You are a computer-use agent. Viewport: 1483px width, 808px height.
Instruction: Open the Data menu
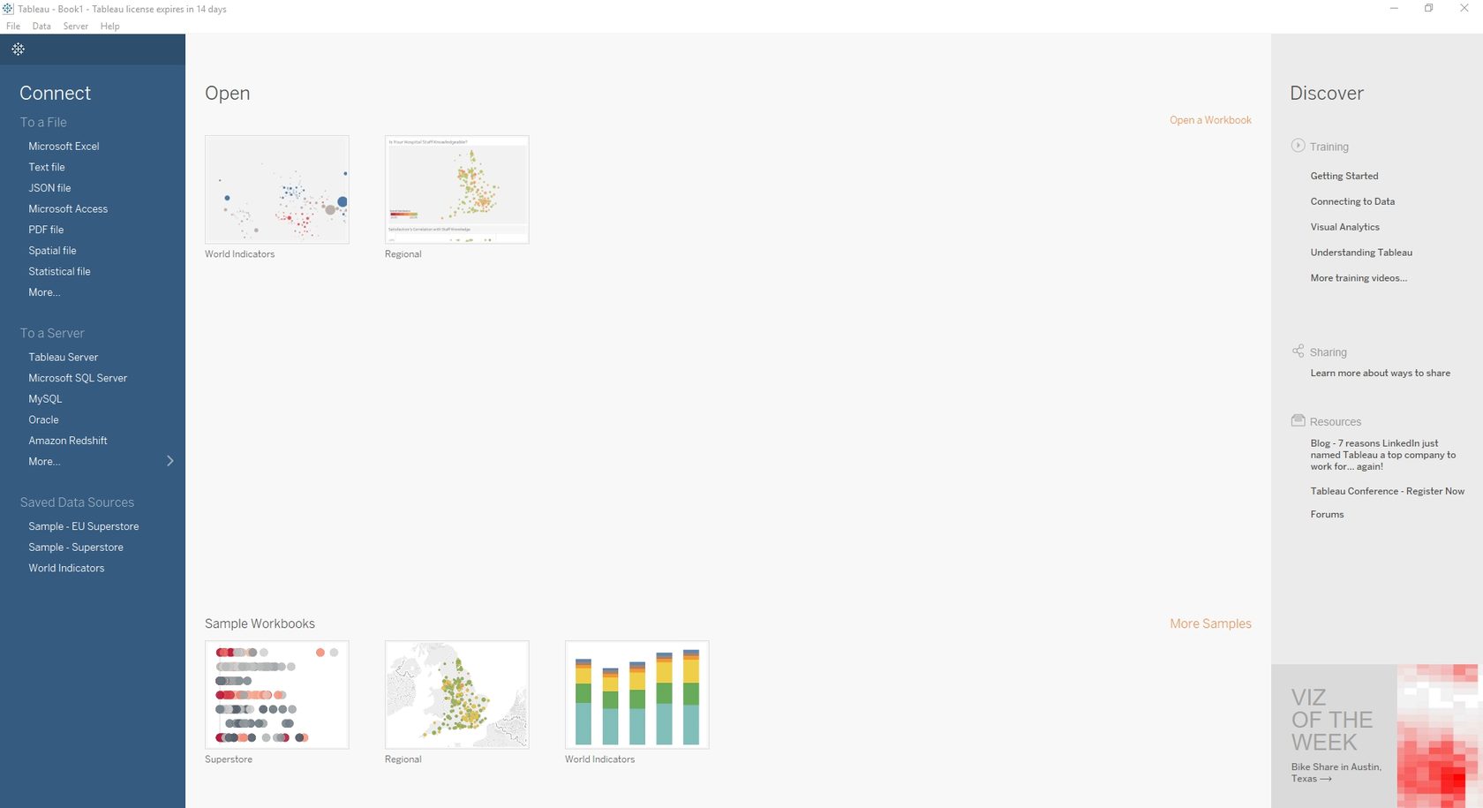tap(41, 26)
